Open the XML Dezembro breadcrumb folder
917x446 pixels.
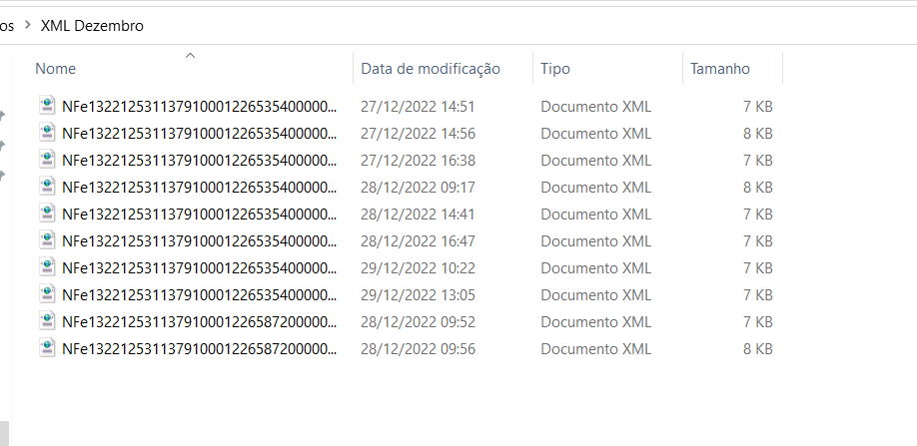coord(92,26)
